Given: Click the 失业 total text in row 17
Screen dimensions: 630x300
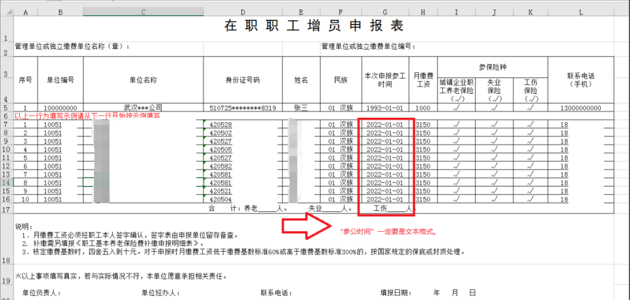Looking at the screenshot, I should [x=330, y=209].
